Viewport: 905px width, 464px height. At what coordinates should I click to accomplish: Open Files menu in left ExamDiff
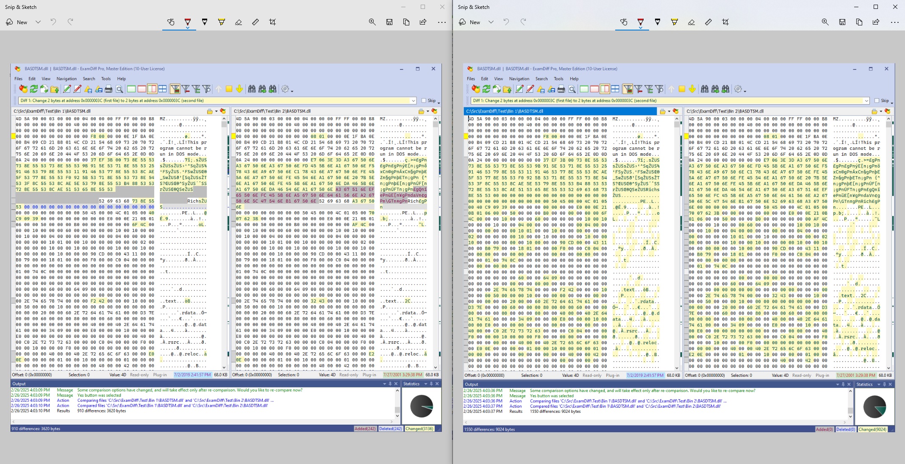(x=19, y=79)
